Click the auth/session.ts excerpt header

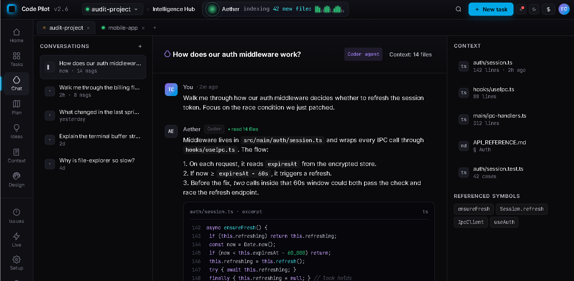tap(308, 212)
